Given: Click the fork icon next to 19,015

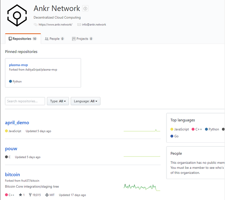Looking at the screenshot, I should (30, 195).
